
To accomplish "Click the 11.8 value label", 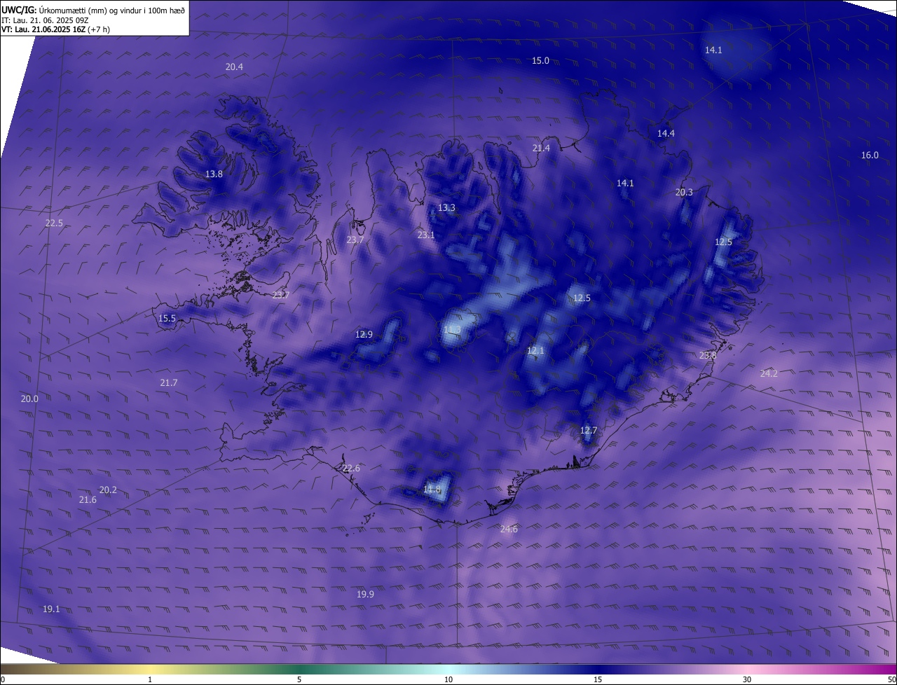I will 432,490.
